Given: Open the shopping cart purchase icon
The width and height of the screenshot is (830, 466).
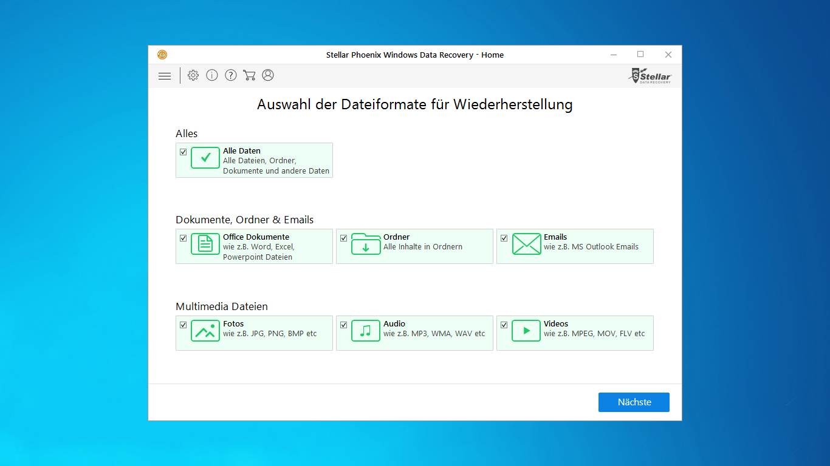Looking at the screenshot, I should pos(249,75).
